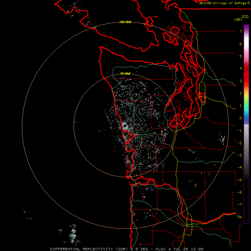Click the "-6" scale value
This screenshot has height=251, width=251.
[240, 192]
